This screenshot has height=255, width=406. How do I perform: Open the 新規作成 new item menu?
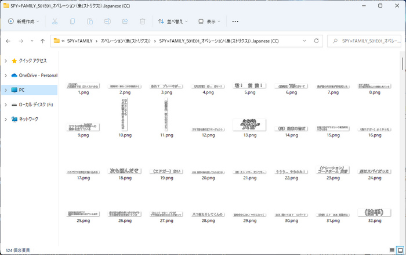(x=23, y=21)
